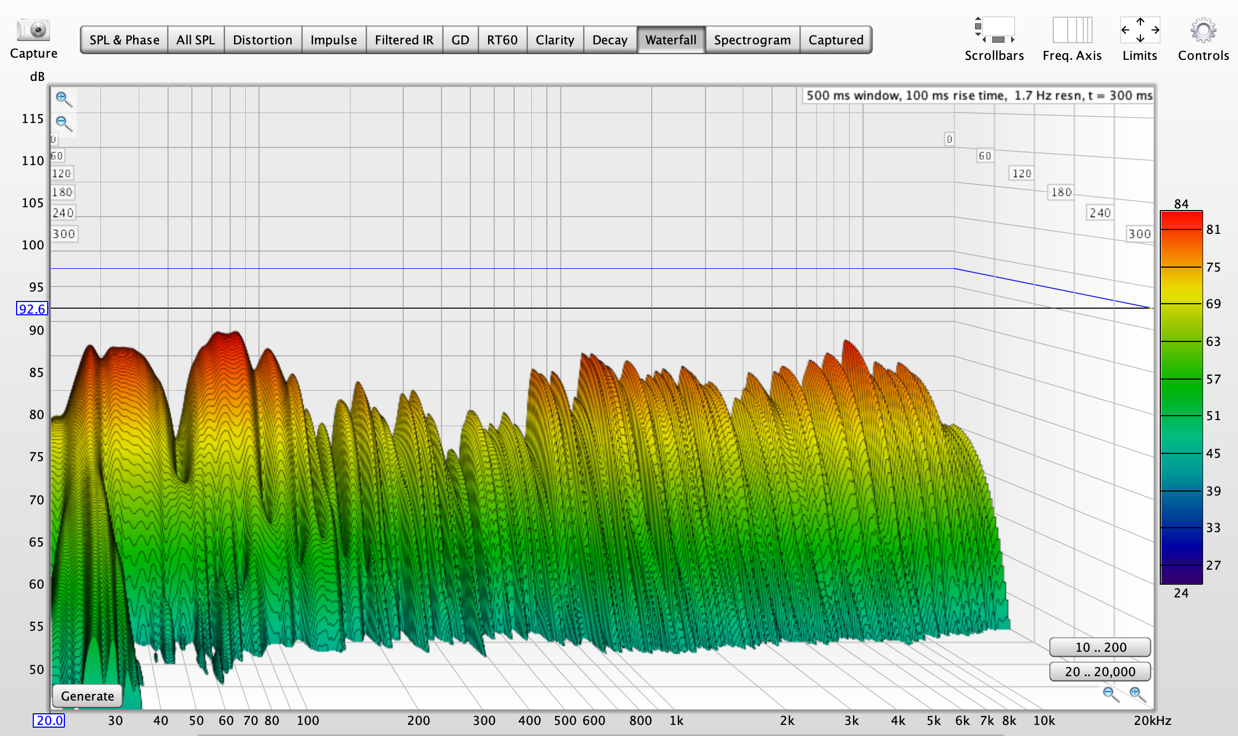The height and width of the screenshot is (736, 1238).
Task: Open the Impulse tab
Action: click(334, 40)
